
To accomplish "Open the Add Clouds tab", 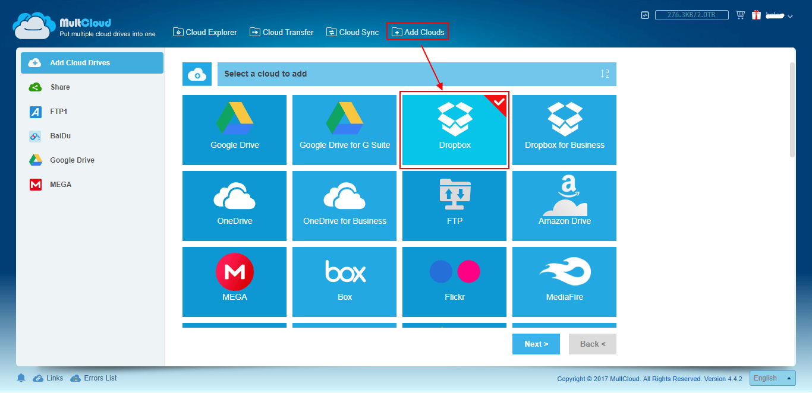I will click(418, 32).
